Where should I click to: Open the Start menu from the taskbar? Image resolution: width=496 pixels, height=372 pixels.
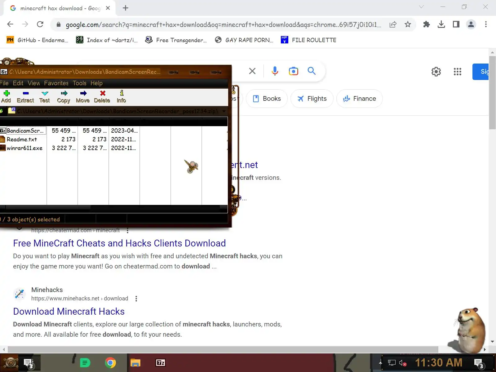[x=11, y=363]
